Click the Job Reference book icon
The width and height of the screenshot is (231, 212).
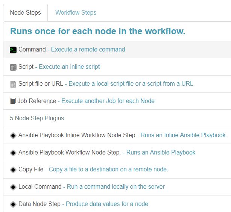13,101
